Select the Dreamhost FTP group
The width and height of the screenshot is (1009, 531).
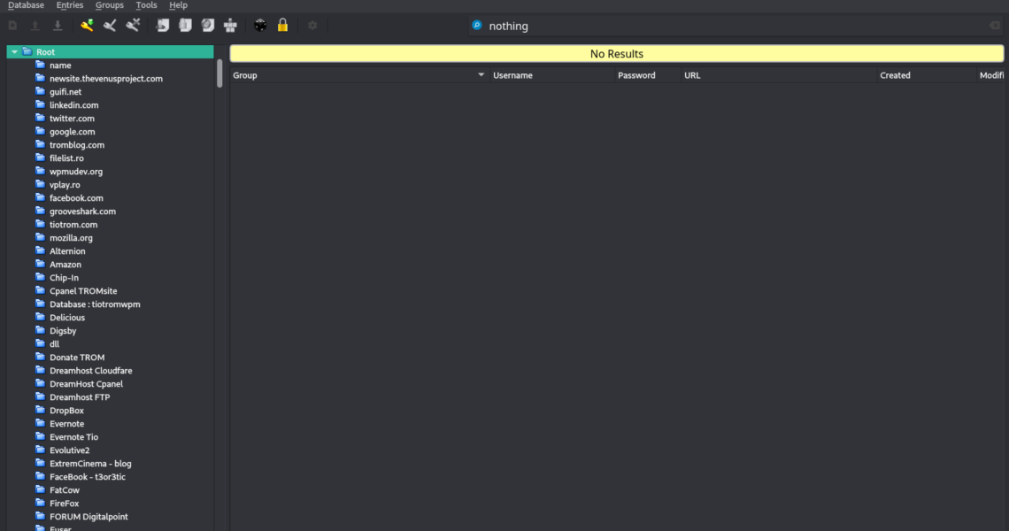point(79,397)
